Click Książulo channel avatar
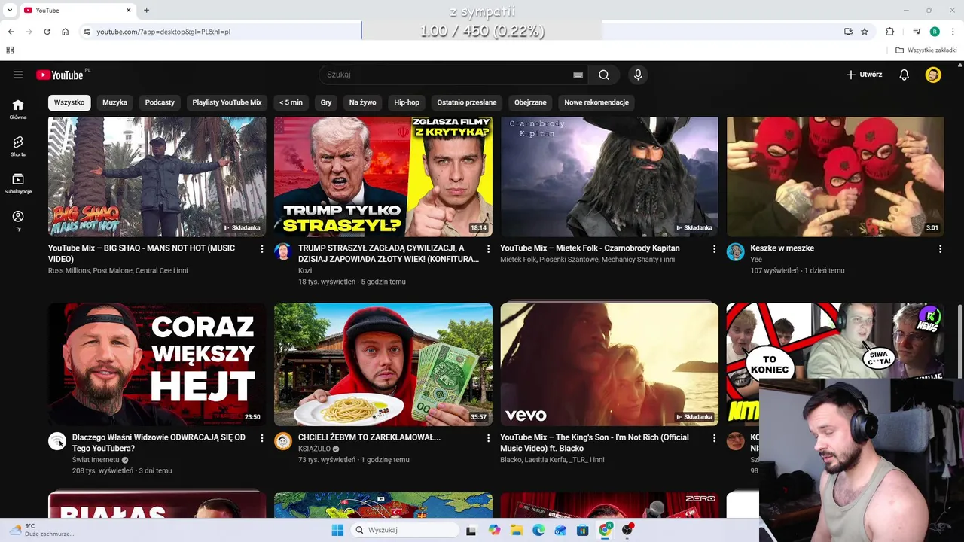The width and height of the screenshot is (964, 542). pos(283,441)
